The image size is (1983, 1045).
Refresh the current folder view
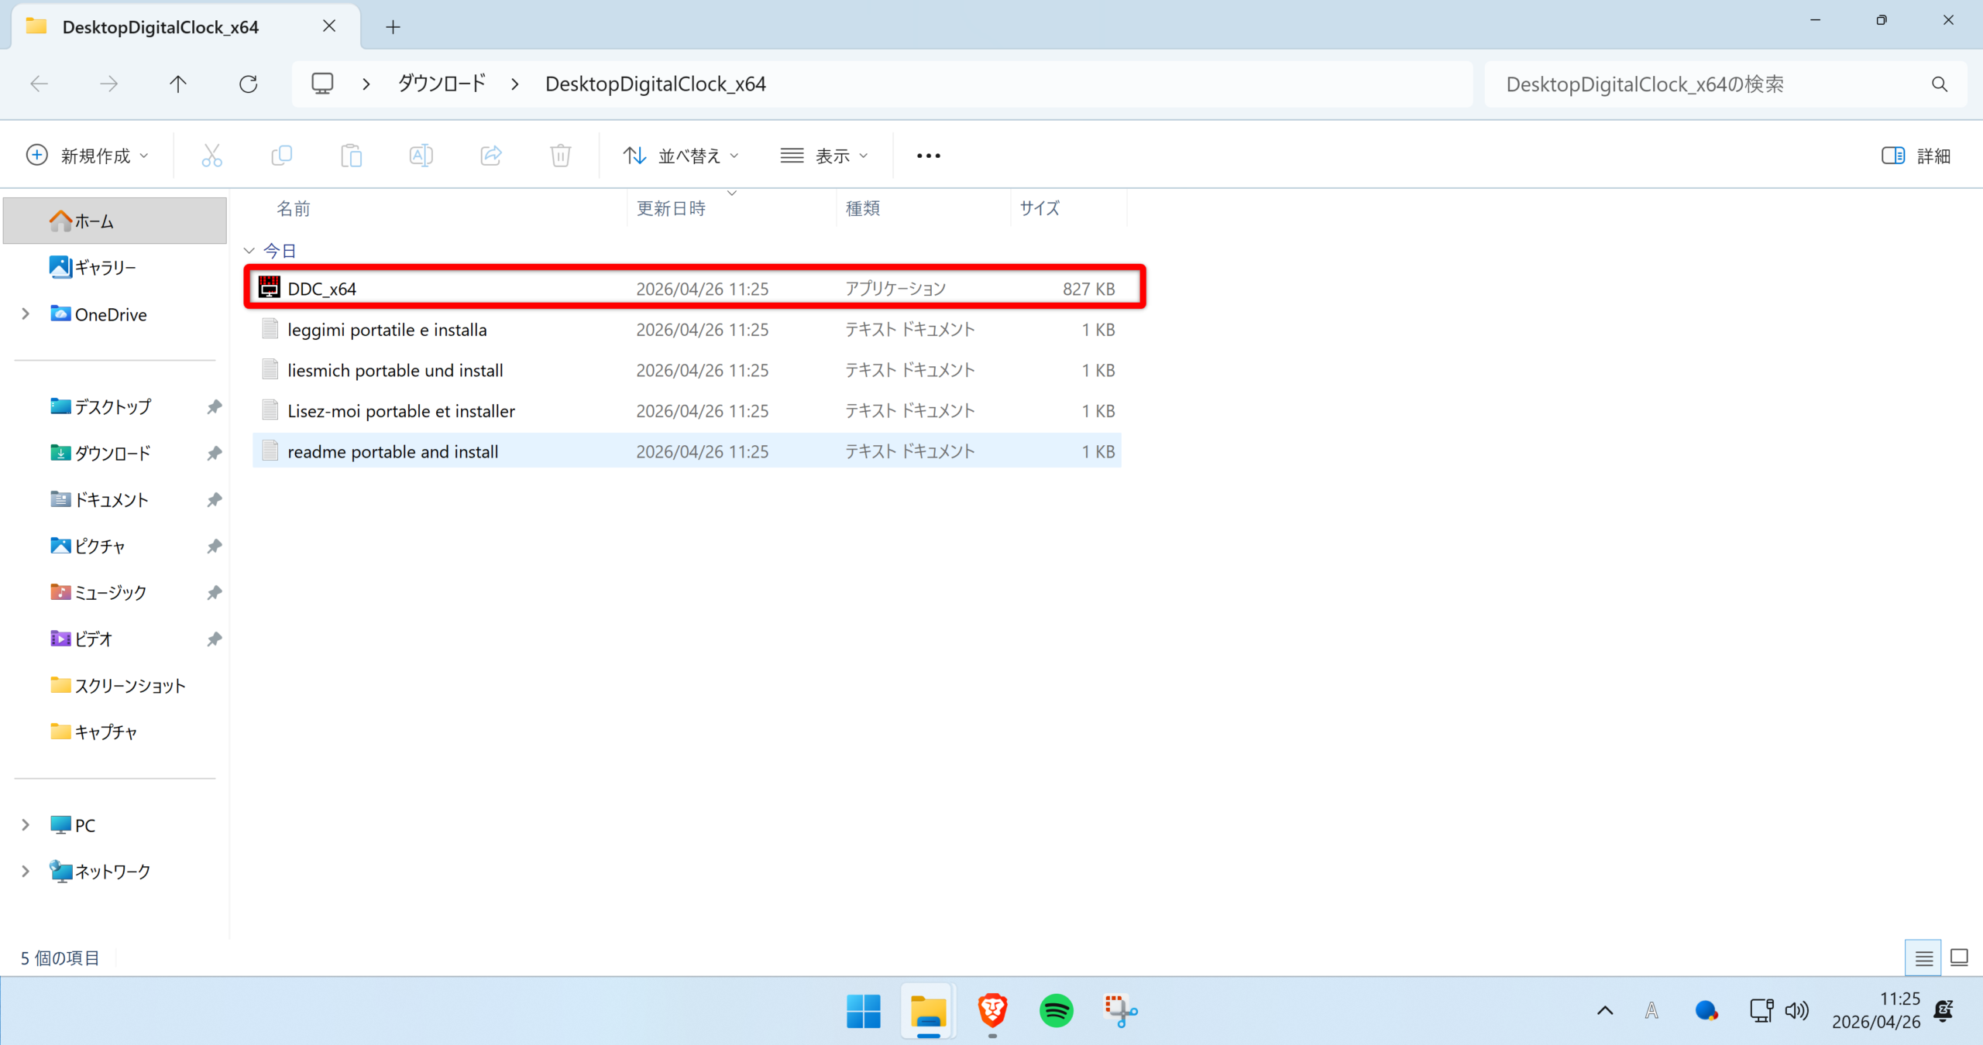click(248, 84)
